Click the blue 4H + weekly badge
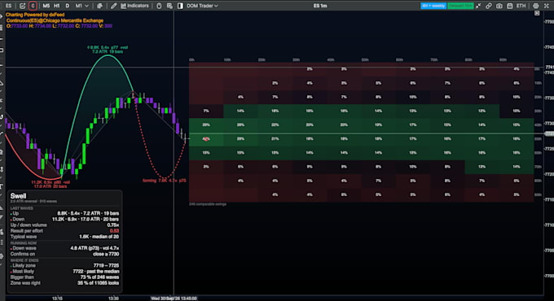This screenshot has height=301, width=554. pyautogui.click(x=433, y=6)
